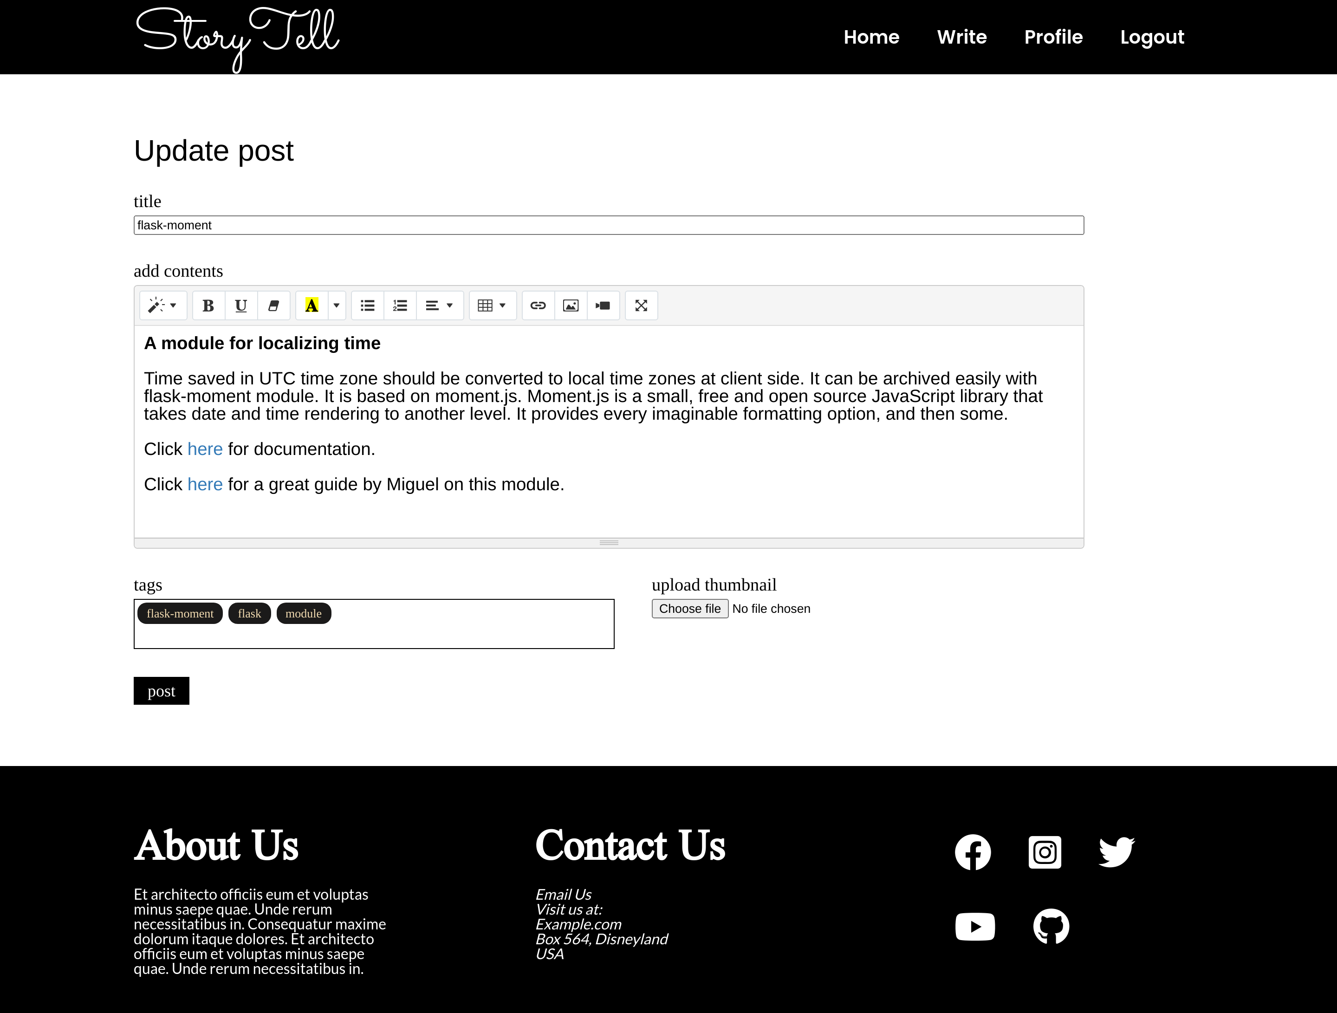Click the title input field
This screenshot has height=1013, width=1337.
609,225
